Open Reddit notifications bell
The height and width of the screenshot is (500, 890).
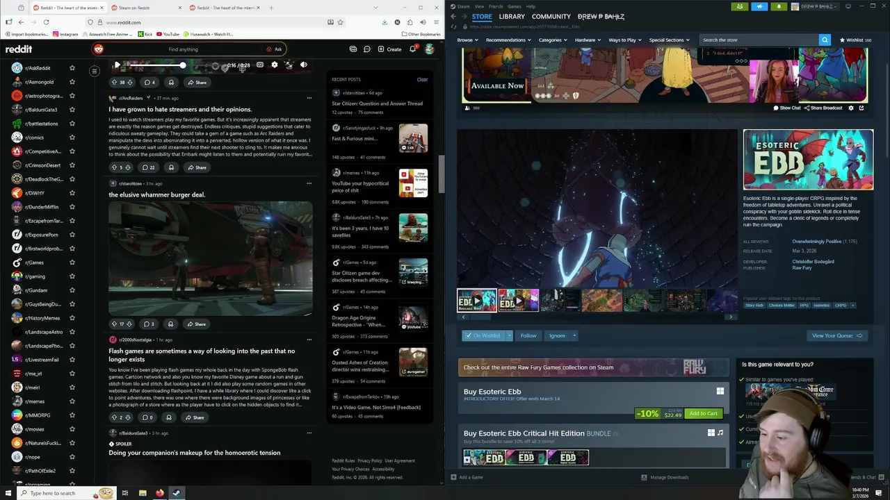(412, 49)
